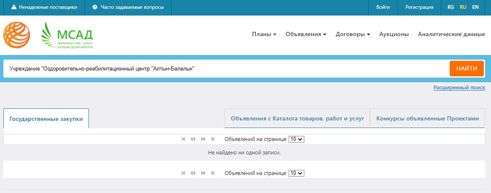Click the question mark icon for FAQ

coord(95,7)
